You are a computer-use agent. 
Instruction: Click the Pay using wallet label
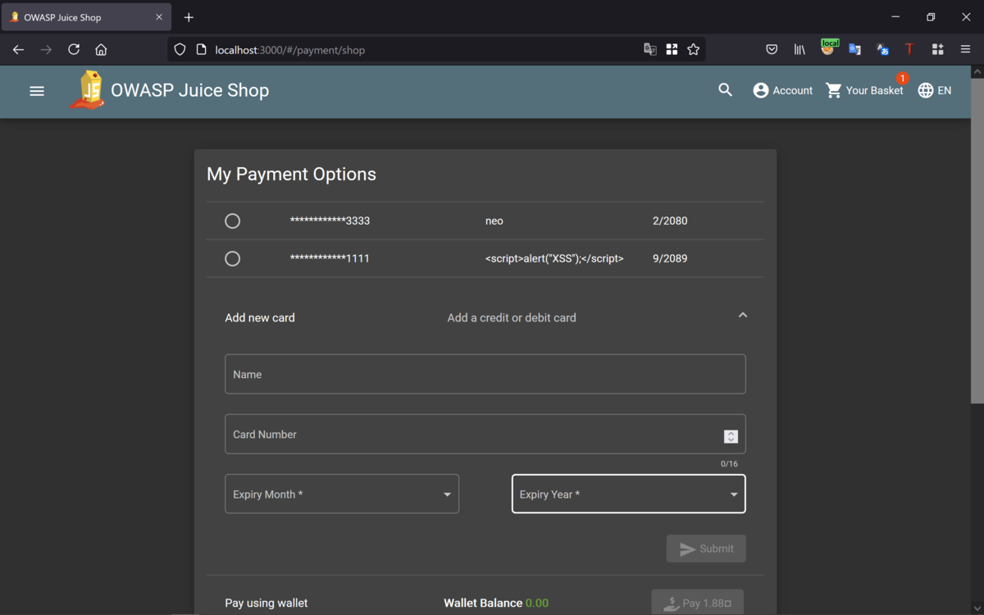[x=266, y=603]
